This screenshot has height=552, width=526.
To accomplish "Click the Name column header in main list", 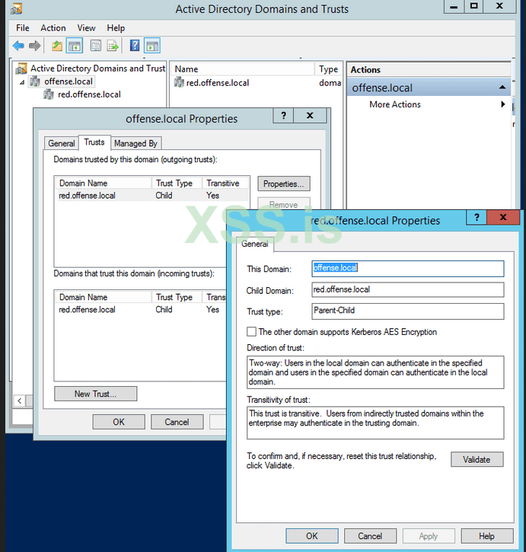I will [x=243, y=69].
